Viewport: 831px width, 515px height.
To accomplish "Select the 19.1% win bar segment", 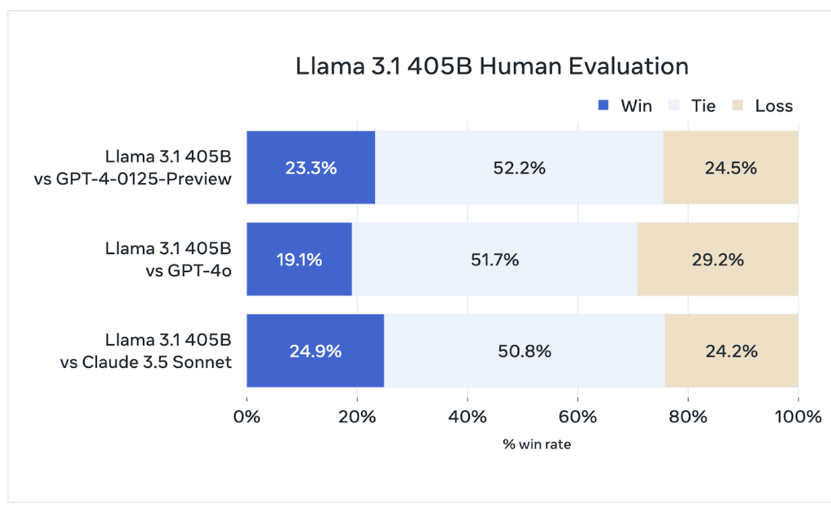I will pyautogui.click(x=299, y=259).
